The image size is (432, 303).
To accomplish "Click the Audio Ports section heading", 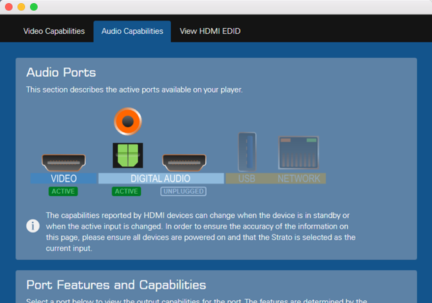I will 61,73.
